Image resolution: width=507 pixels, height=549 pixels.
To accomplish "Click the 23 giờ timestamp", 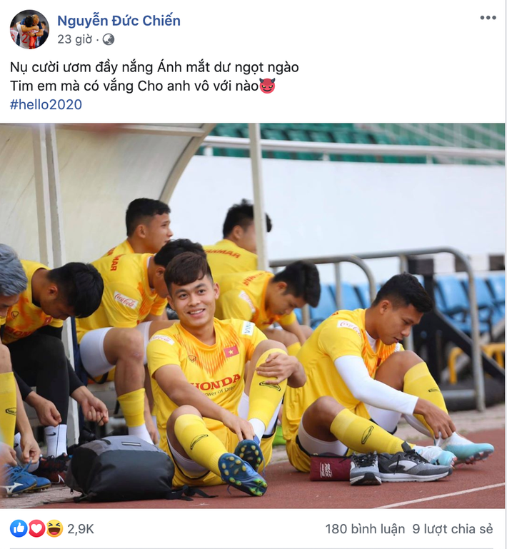I will (74, 39).
